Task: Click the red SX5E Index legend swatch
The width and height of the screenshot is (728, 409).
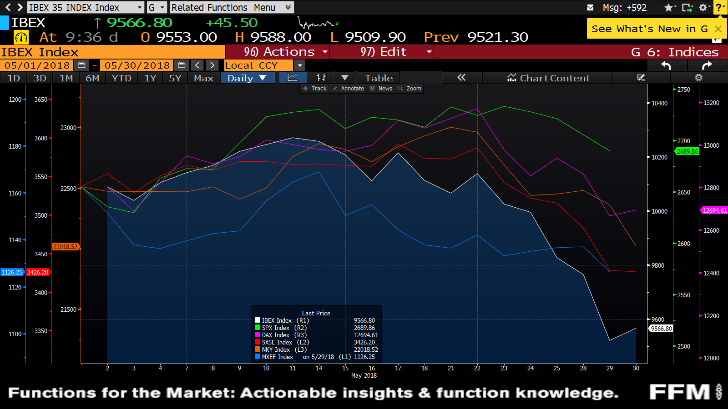Action: [258, 342]
